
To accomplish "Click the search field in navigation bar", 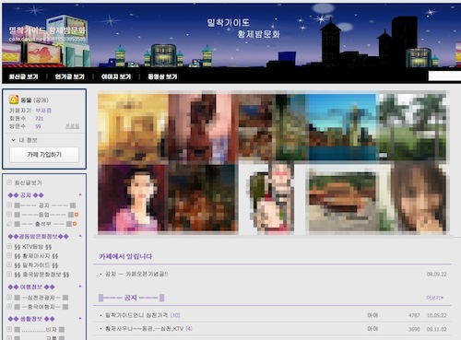I will pos(444,76).
